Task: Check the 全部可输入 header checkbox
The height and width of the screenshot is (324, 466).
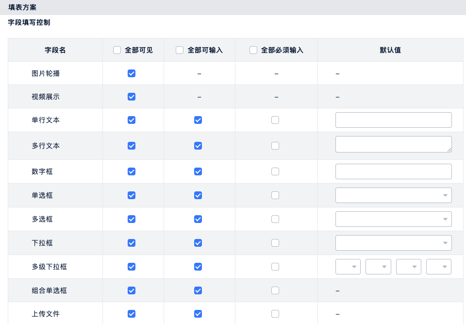Action: point(180,50)
